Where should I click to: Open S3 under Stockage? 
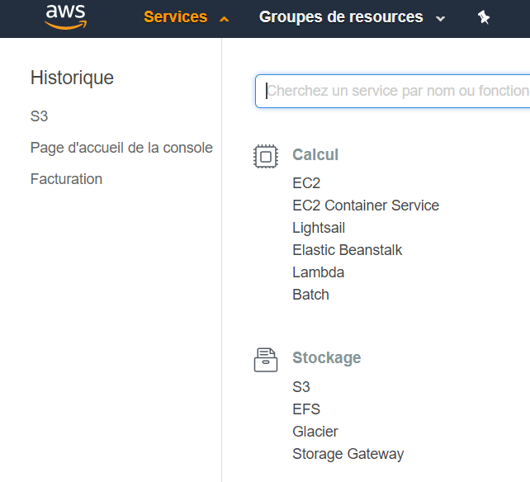pos(301,387)
